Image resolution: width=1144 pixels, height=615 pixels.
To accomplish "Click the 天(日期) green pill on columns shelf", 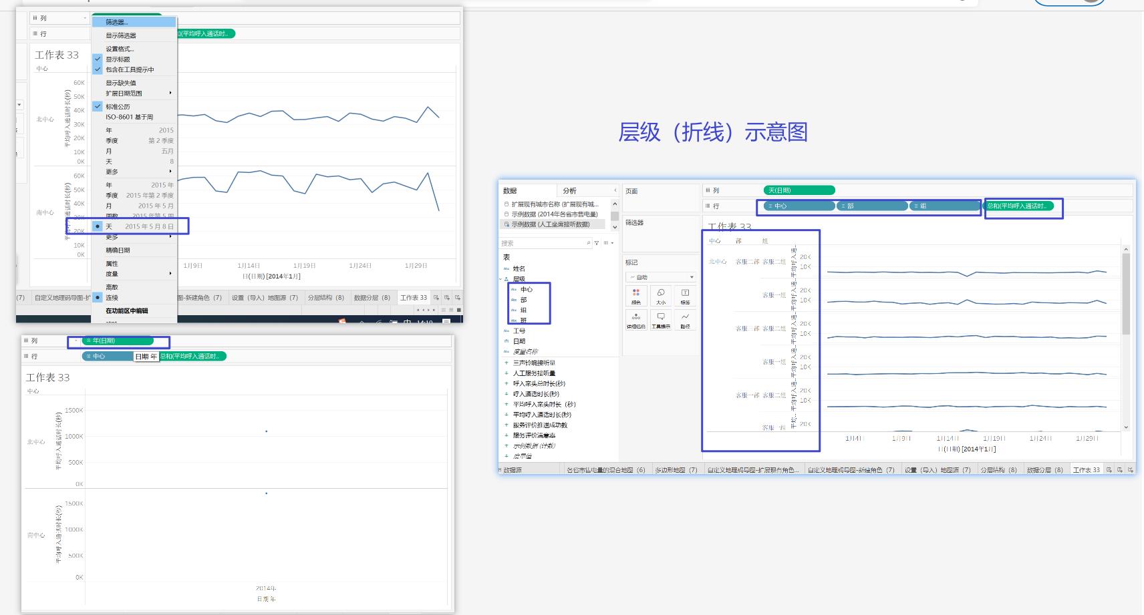I will tap(799, 190).
